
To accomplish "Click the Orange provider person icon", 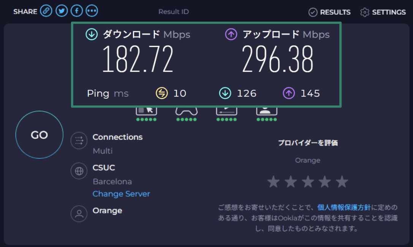I will pos(79,214).
